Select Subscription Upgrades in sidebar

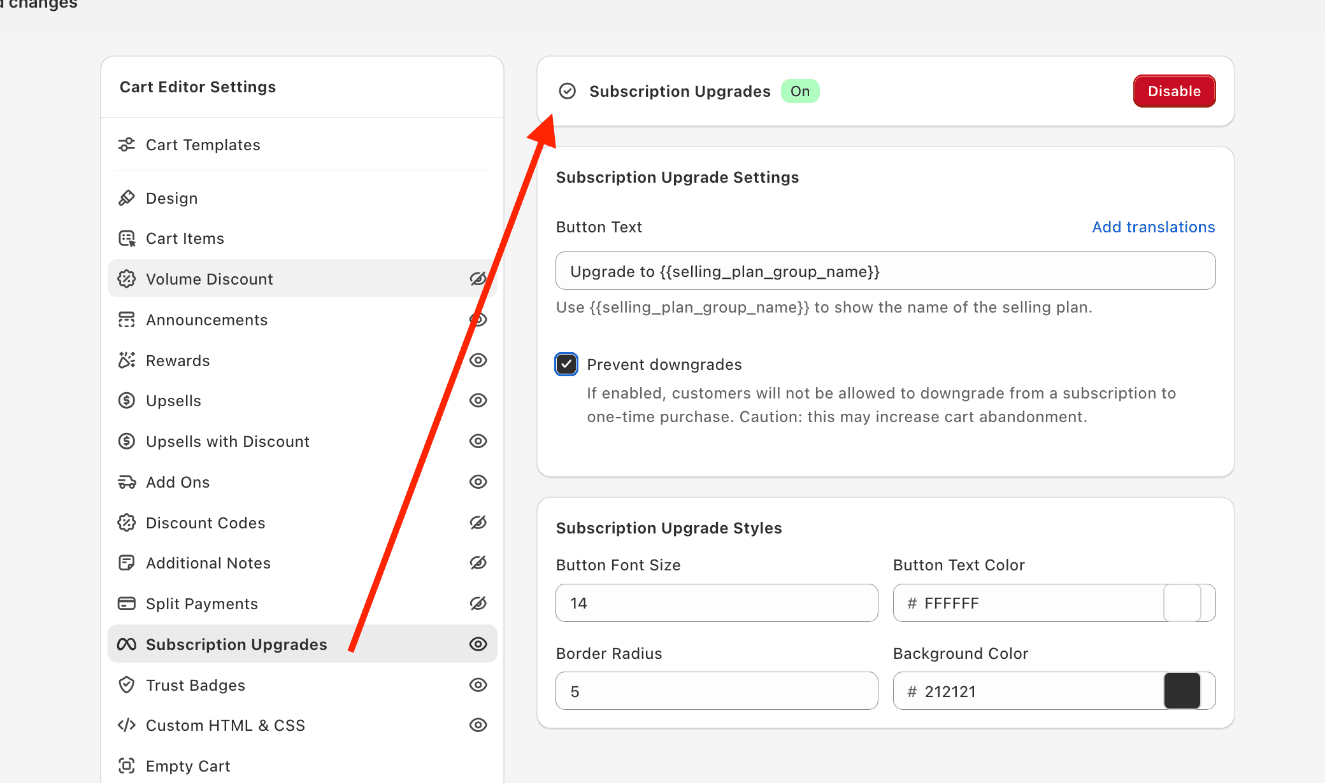[303, 644]
